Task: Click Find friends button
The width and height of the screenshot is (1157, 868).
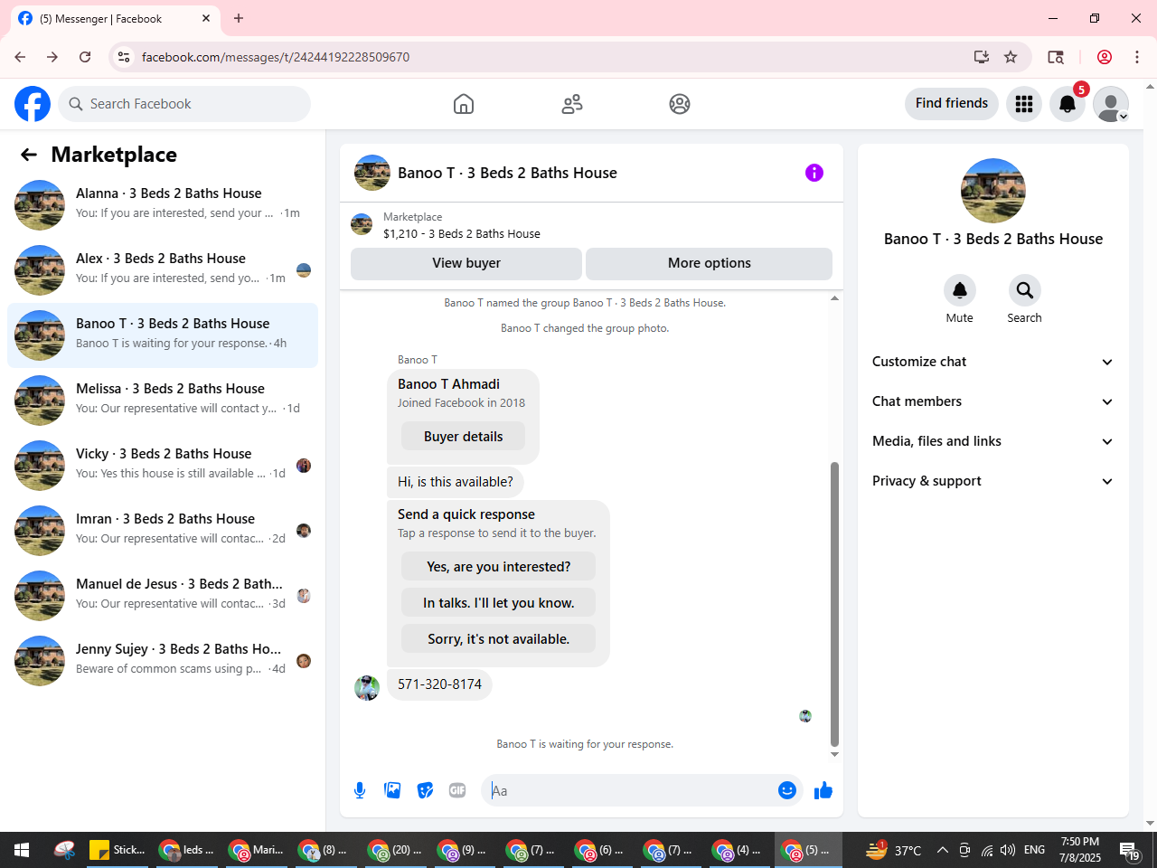Action: tap(952, 103)
